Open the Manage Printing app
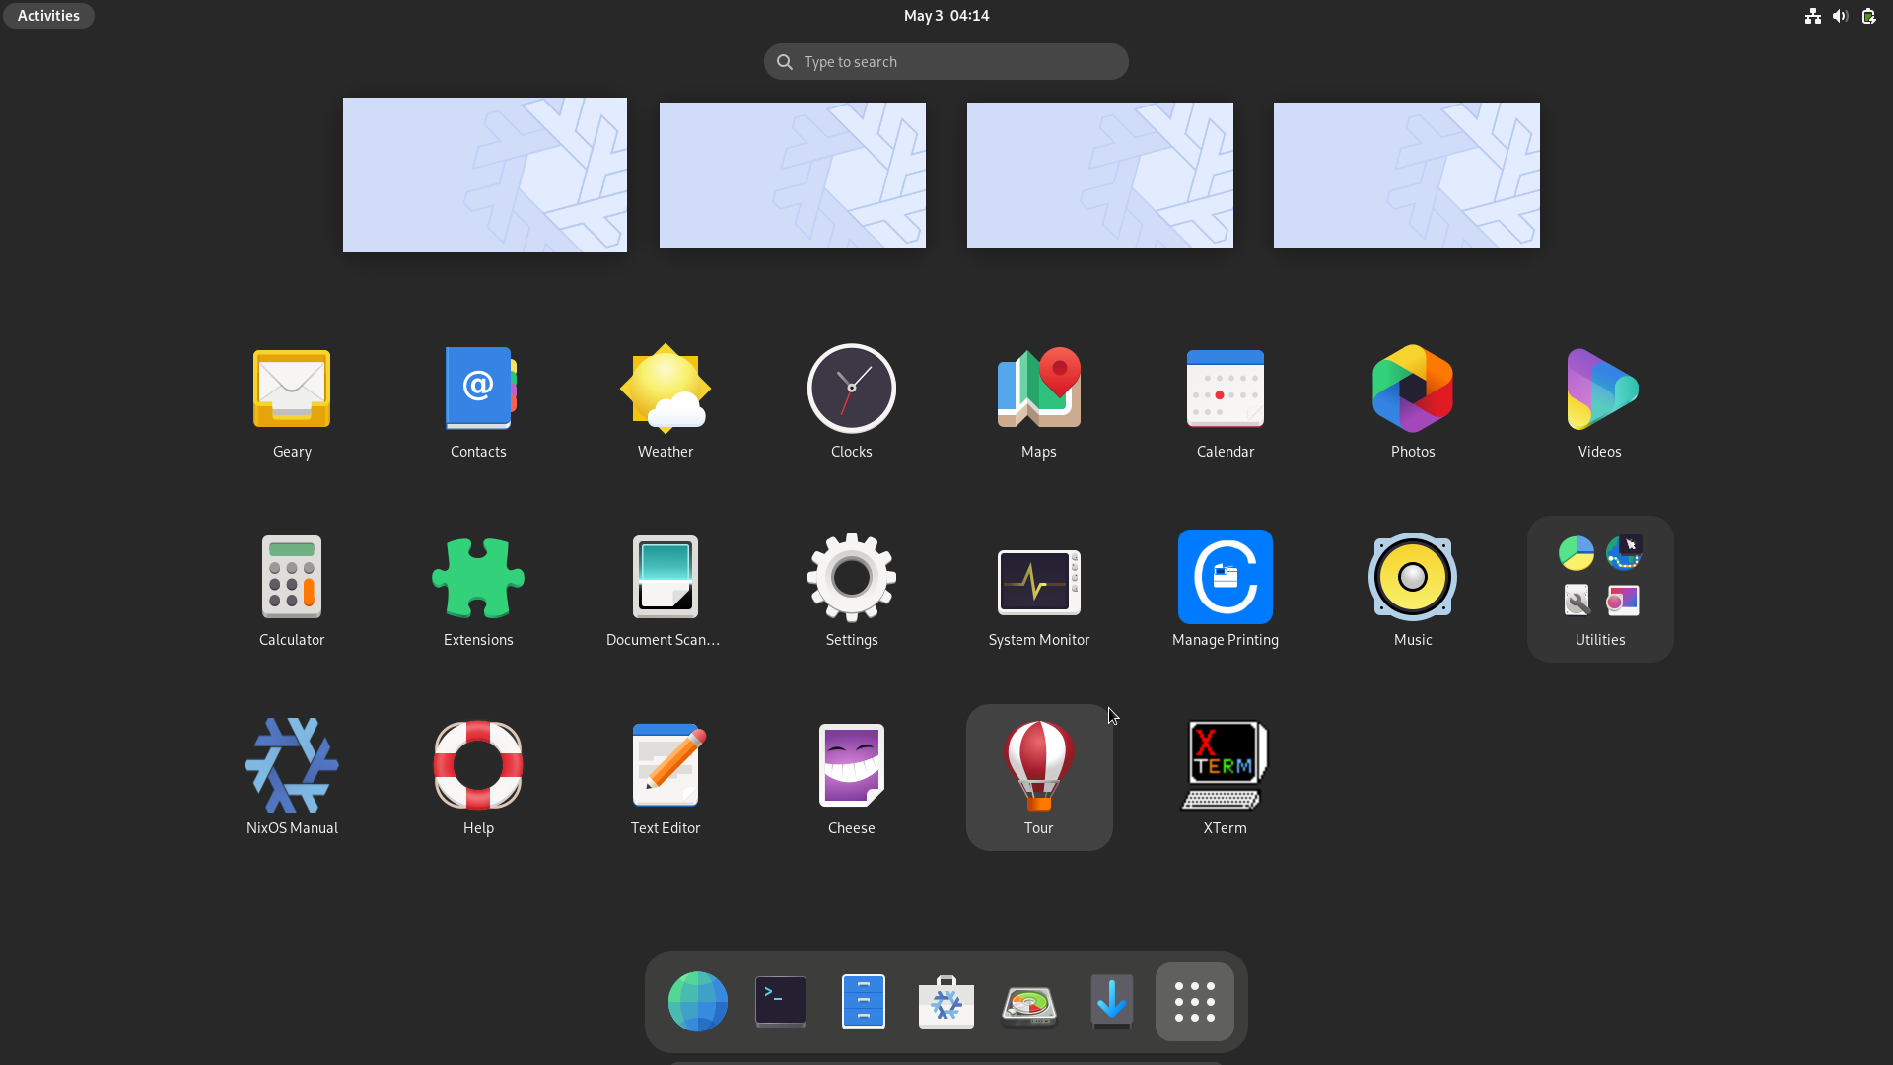This screenshot has height=1065, width=1893. 1225,578
